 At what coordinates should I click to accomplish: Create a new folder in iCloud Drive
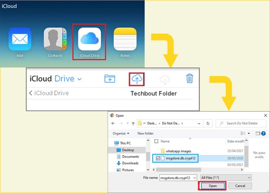[x=110, y=79]
